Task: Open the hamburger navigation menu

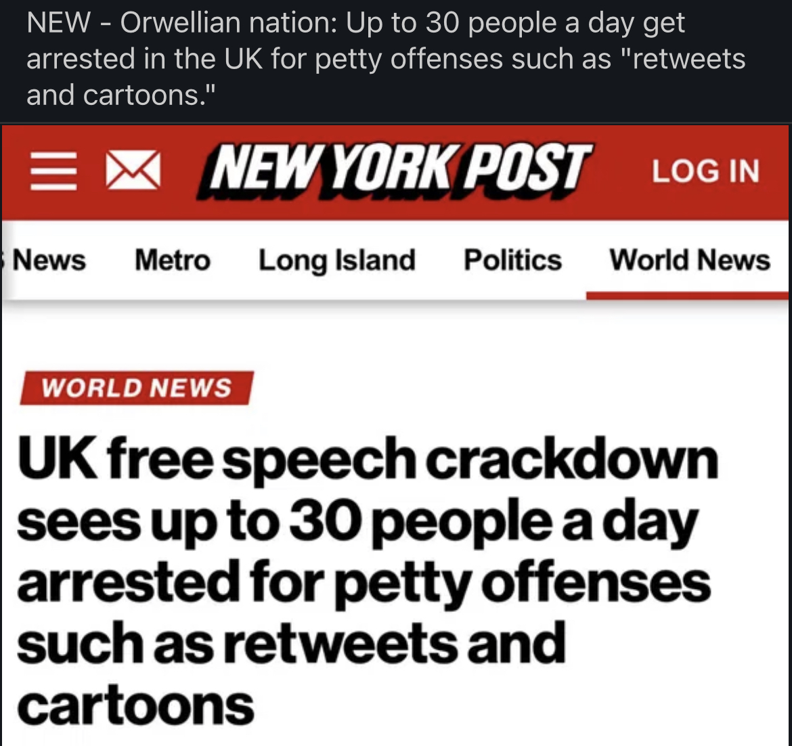Action: tap(52, 170)
